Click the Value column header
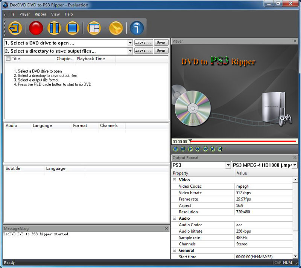Screen dimensions: 301x268 point(266,173)
